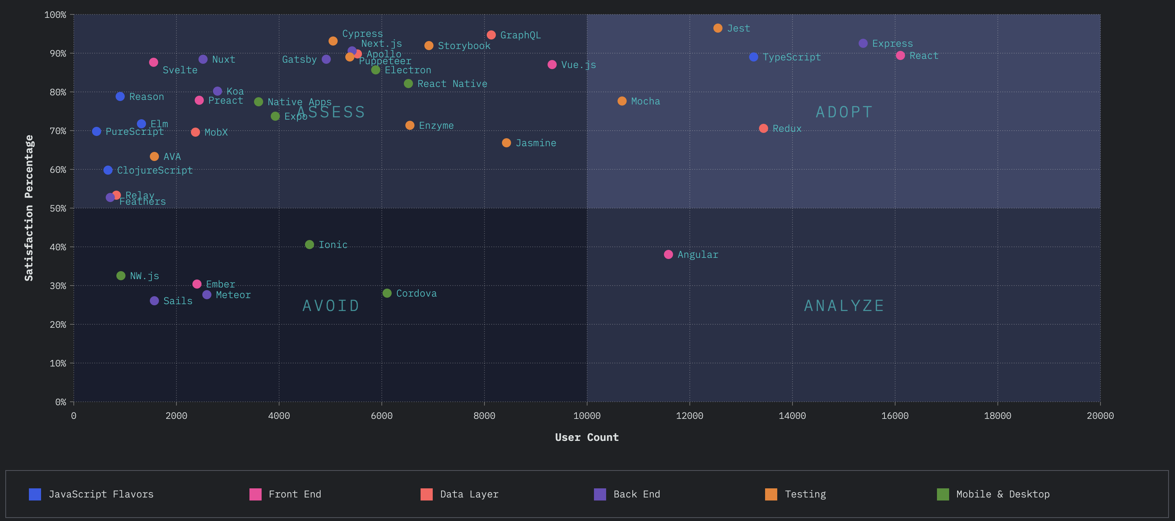Viewport: 1175px width, 521px height.
Task: Click the ClojureScript data point
Action: point(108,171)
